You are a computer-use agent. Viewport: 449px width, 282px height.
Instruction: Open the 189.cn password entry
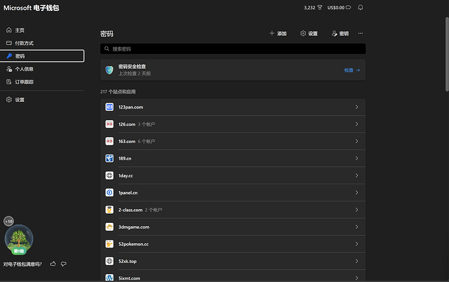(x=233, y=158)
